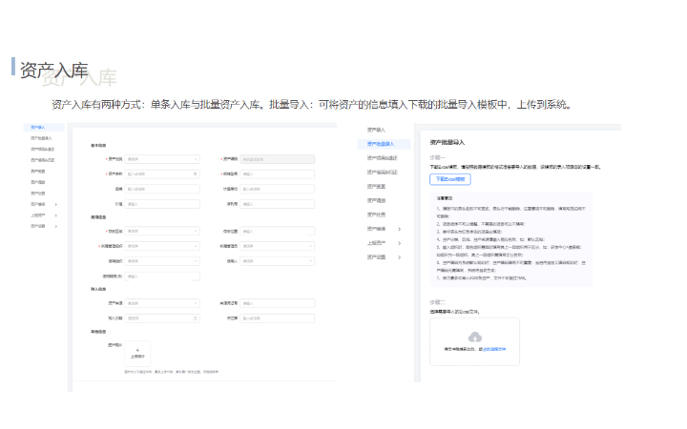Expand 资产维保 in the batch import sidebar
Viewport: 687px width, 429px height.
tap(399, 229)
